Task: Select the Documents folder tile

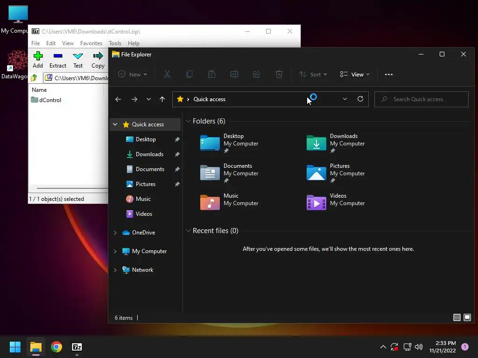Action: [x=229, y=173]
